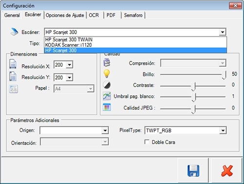Click the Resolución Y value 200 field
The image size is (244, 184).
pos(60,77)
